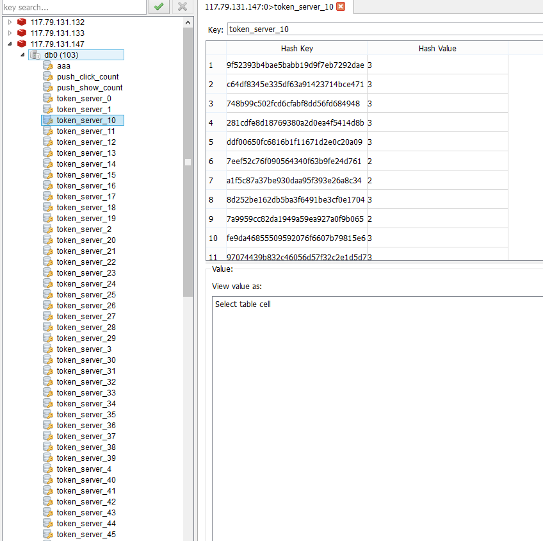
Task: Collapse the 117.79.131.147 server node
Action: pos(10,44)
